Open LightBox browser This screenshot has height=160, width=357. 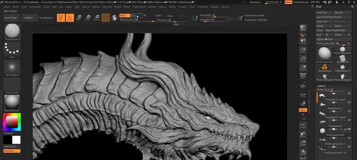[29, 18]
